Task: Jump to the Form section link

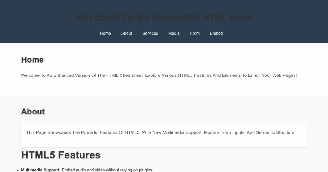Action: click(195, 33)
